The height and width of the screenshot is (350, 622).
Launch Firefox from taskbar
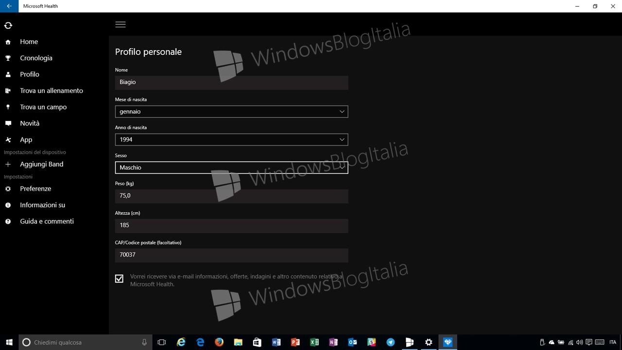click(219, 342)
